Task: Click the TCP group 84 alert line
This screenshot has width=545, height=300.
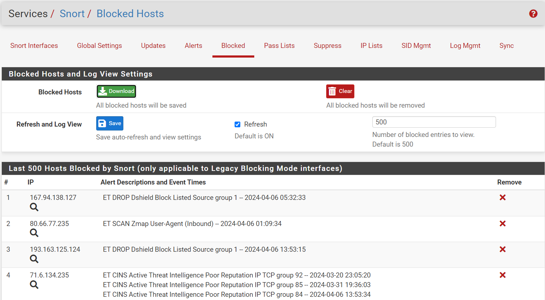Action: [237, 294]
